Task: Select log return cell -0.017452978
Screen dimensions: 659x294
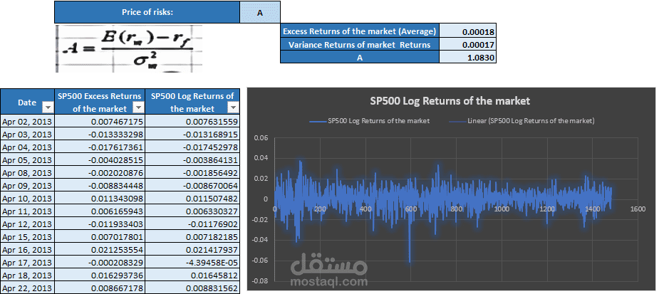Action: [x=192, y=147]
